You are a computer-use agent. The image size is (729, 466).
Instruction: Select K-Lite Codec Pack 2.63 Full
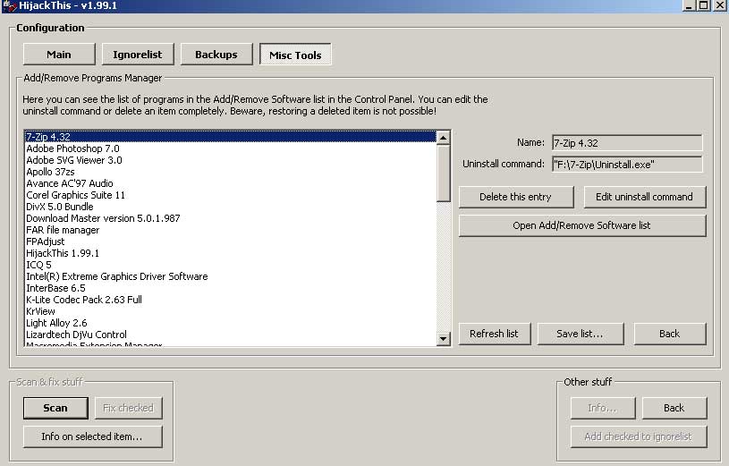pyautogui.click(x=231, y=300)
